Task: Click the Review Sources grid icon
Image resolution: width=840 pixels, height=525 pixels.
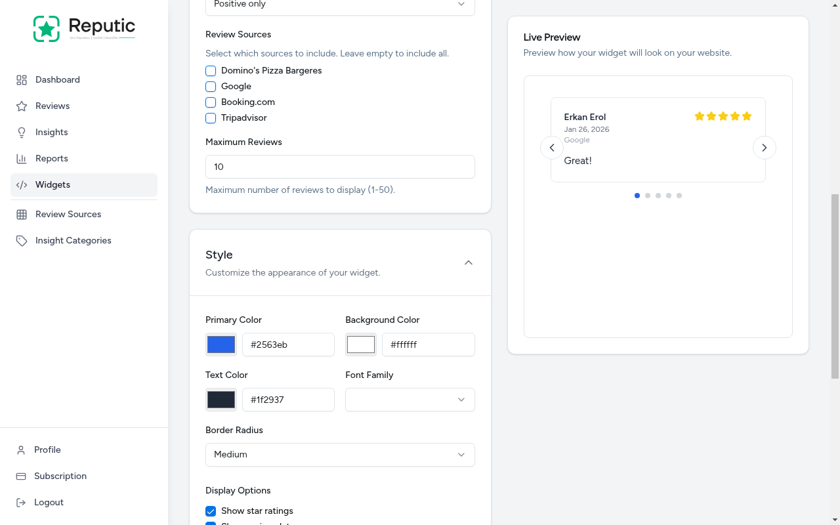Action: [22, 214]
